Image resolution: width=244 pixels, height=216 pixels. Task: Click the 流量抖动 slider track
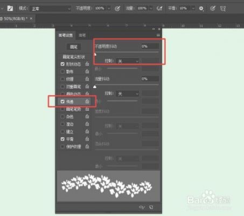(x=127, y=84)
